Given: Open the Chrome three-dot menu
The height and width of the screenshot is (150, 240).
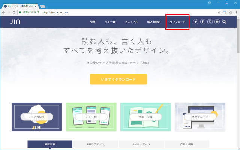Looking at the screenshot, I should pos(237,12).
